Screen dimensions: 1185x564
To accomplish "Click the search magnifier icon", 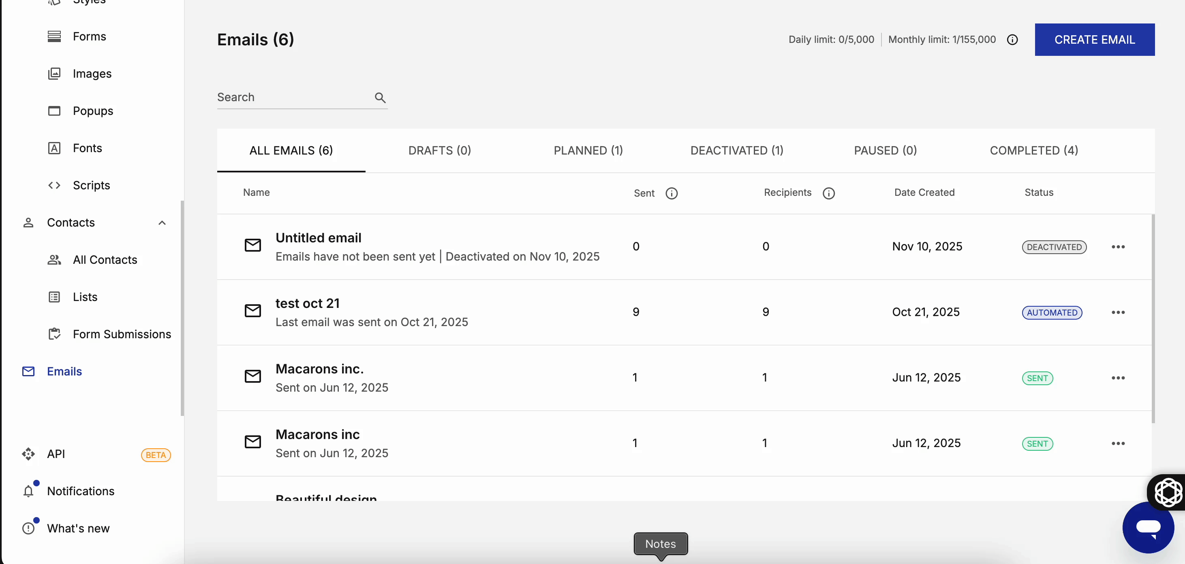I will coord(380,98).
